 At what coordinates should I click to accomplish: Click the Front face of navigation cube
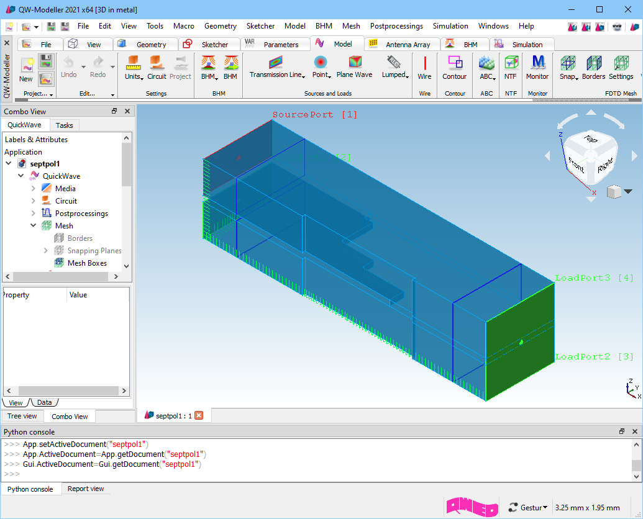[577, 165]
